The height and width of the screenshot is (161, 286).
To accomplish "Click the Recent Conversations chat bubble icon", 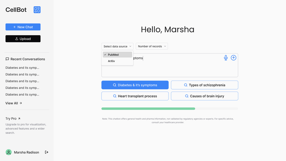I will [7, 59].
